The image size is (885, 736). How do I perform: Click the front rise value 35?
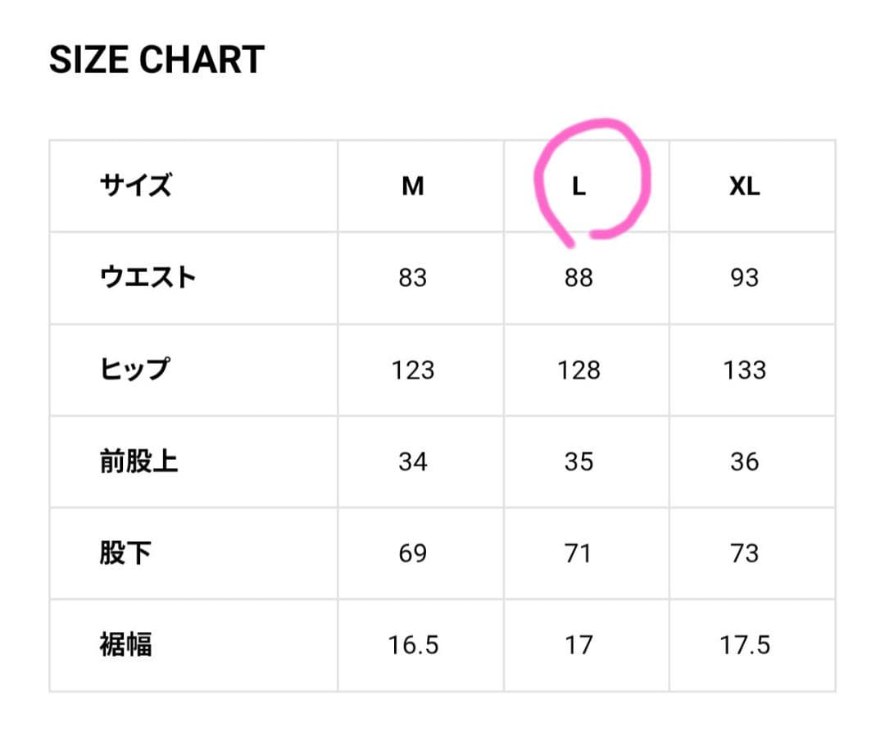click(579, 462)
